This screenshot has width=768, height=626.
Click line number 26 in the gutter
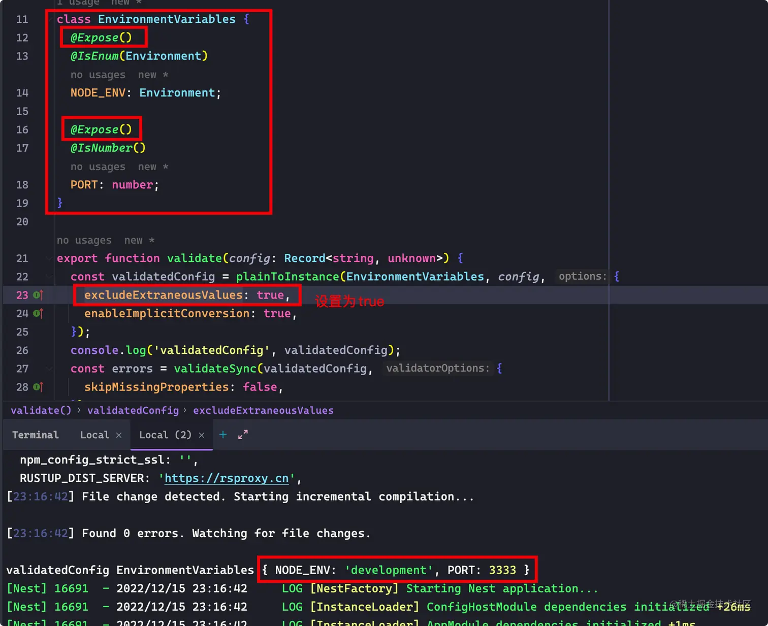click(x=22, y=350)
